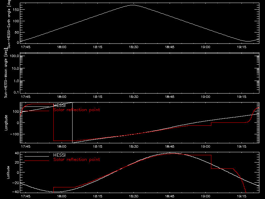This screenshot has width=265, height=199.
Task: Click the 18:45 label under Moon angle plot
Action: coord(170,97)
